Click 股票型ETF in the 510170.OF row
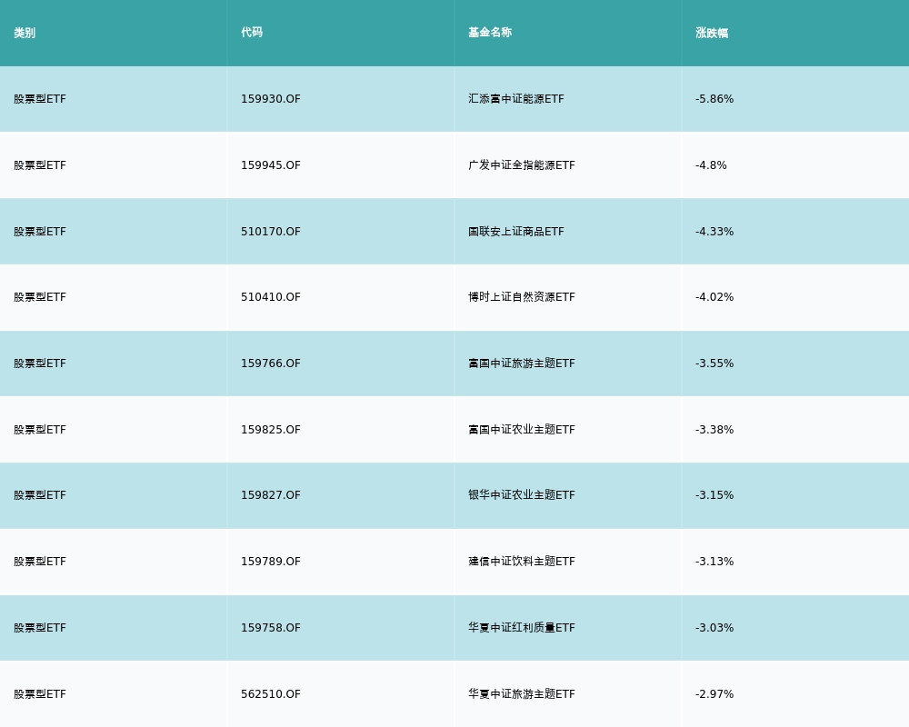Image resolution: width=909 pixels, height=727 pixels. coord(40,232)
